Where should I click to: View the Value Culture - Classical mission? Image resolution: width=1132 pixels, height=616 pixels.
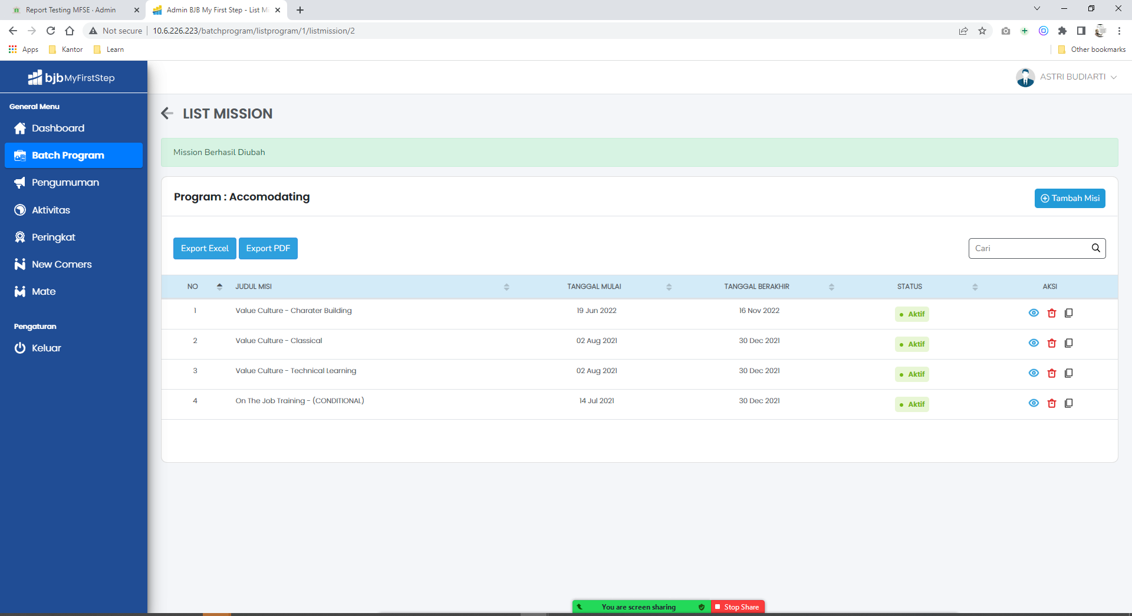(1034, 343)
